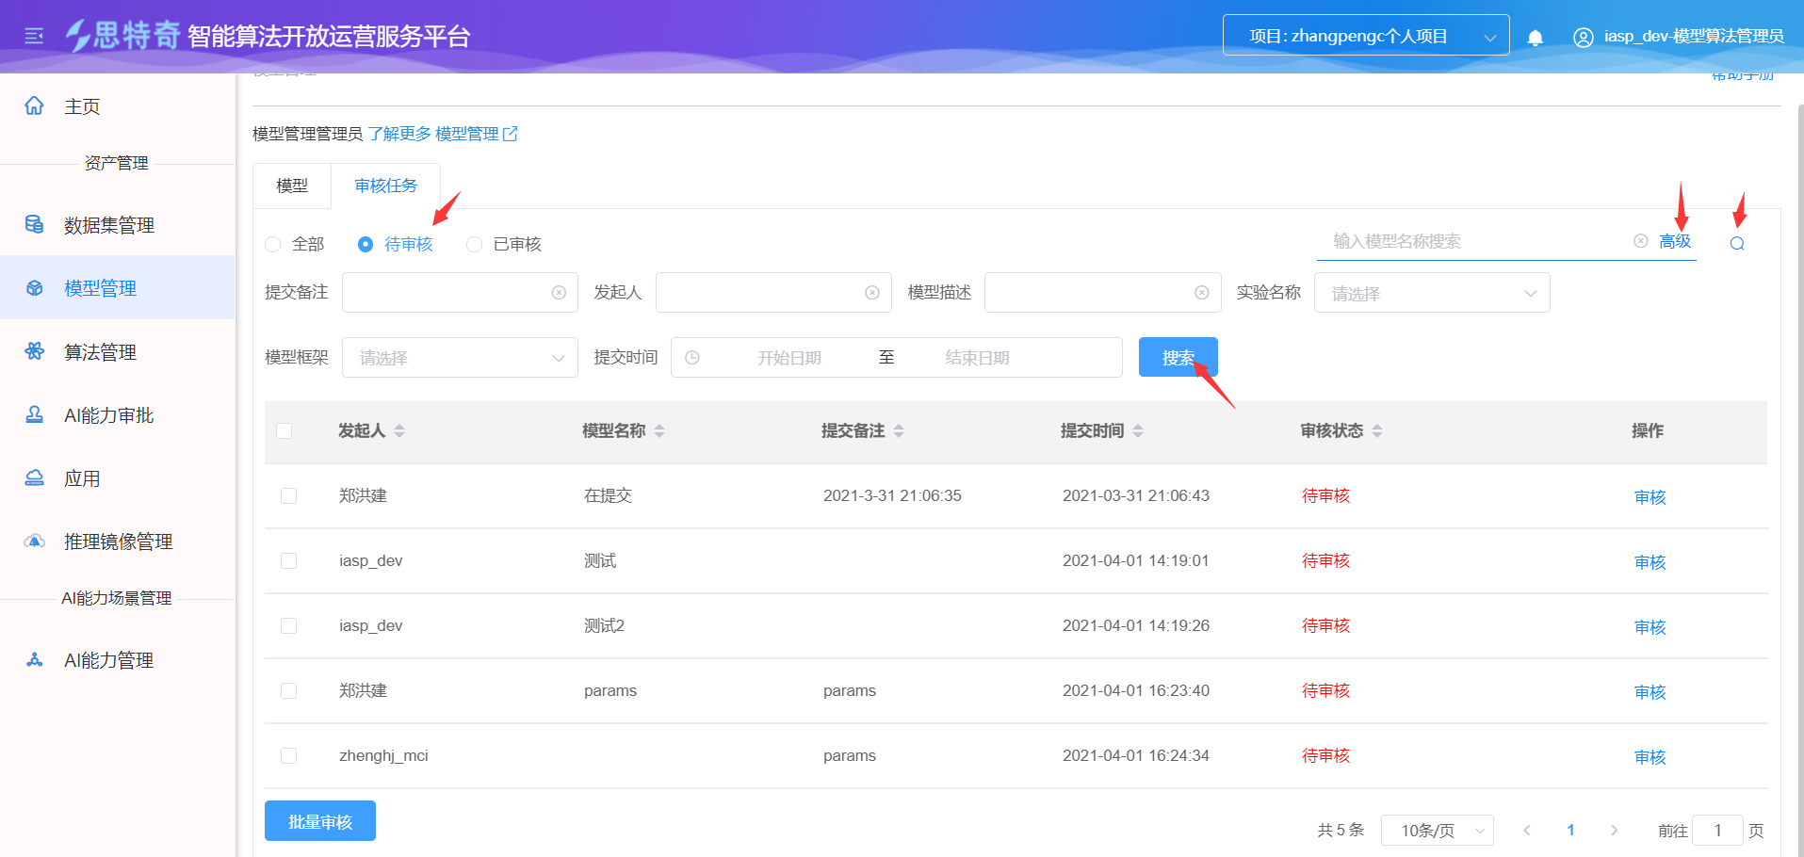1804x857 pixels.
Task: Click the blue 搜索 button
Action: click(x=1178, y=357)
